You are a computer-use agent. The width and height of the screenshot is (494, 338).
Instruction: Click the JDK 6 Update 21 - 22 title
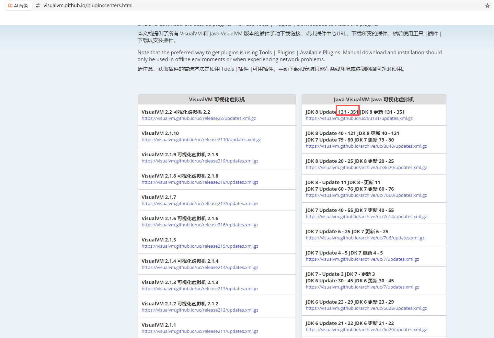coord(349,323)
